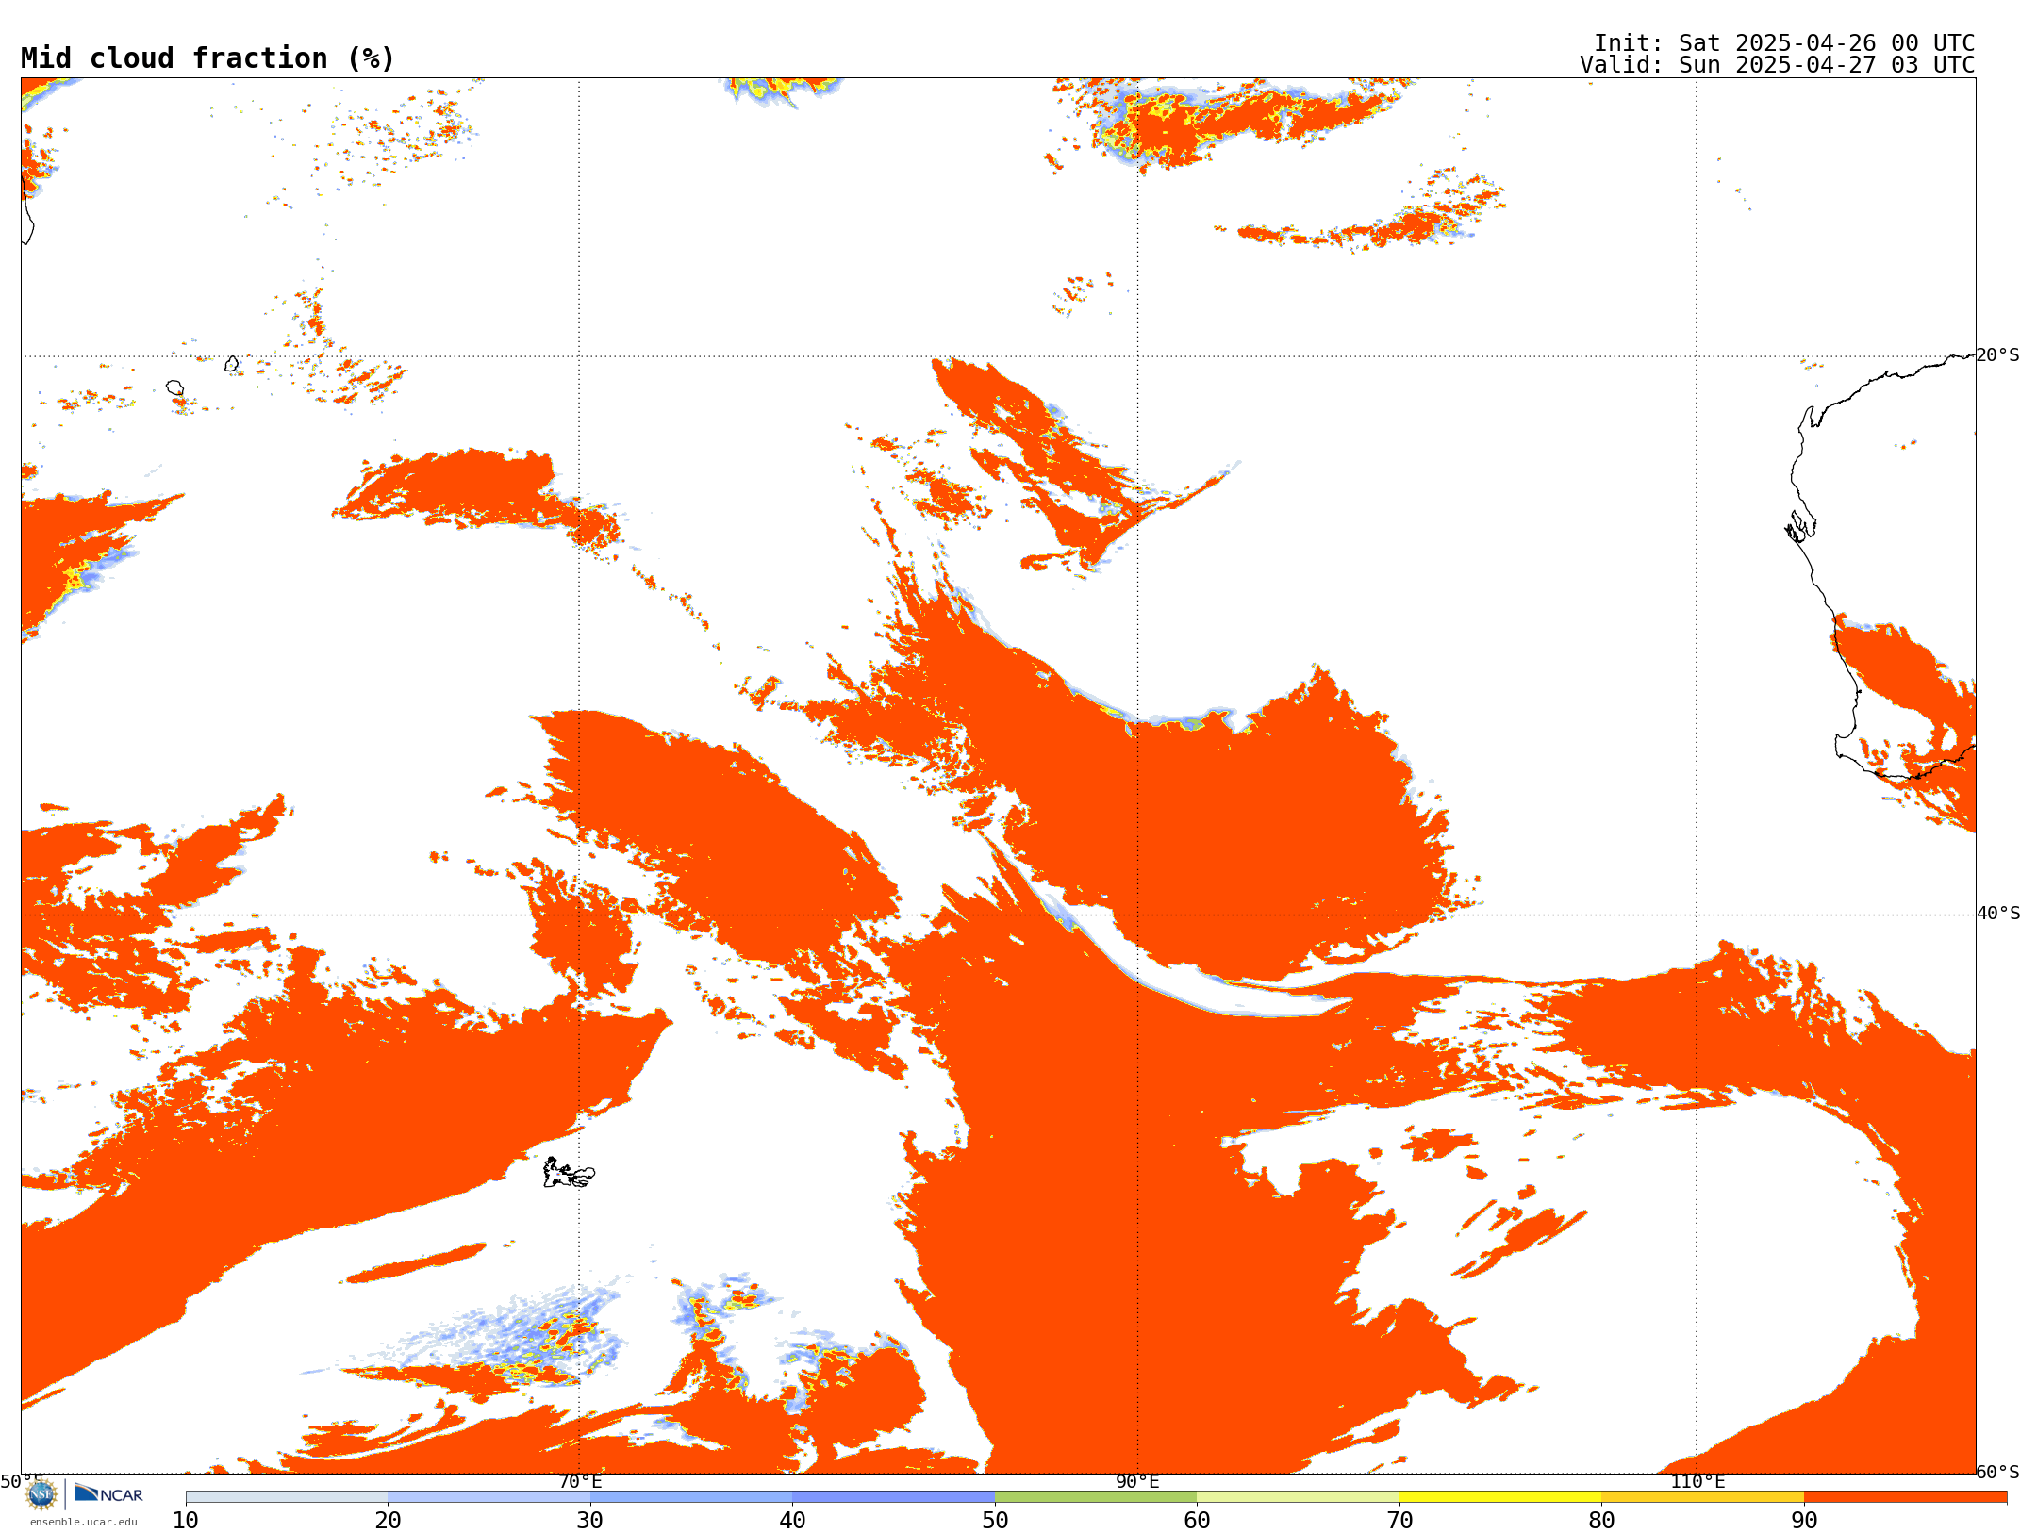Click the colorbar tick label 70

click(x=1399, y=1520)
